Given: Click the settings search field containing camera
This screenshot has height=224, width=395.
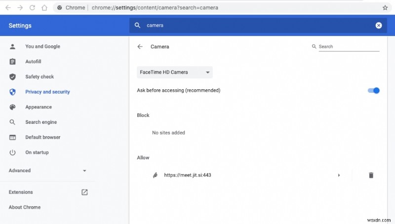Looking at the screenshot, I should pyautogui.click(x=258, y=25).
